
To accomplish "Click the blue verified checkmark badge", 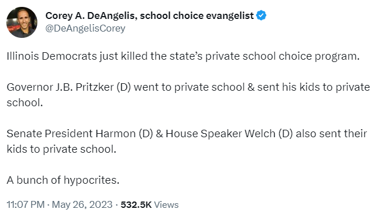I will pos(261,16).
